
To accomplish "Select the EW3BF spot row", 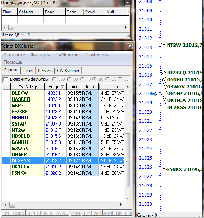I will [63, 112].
